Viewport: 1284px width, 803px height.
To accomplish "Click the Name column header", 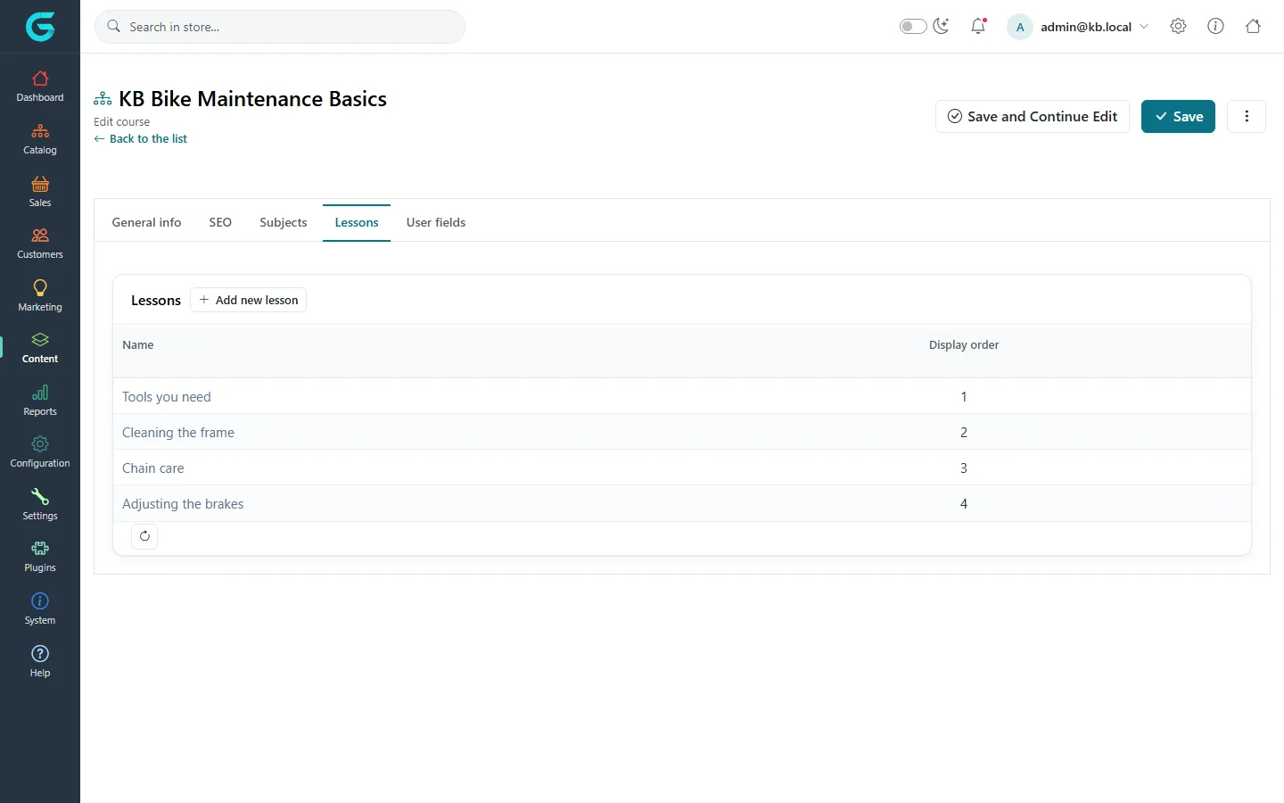I will pos(138,344).
